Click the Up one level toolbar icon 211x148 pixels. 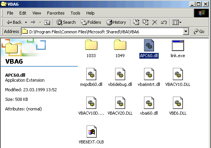pyautogui.click(x=47, y=22)
